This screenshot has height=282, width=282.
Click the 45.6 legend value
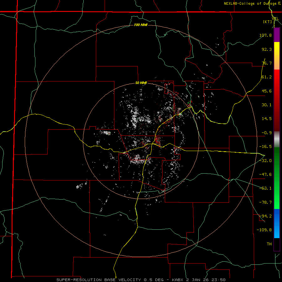267,91
